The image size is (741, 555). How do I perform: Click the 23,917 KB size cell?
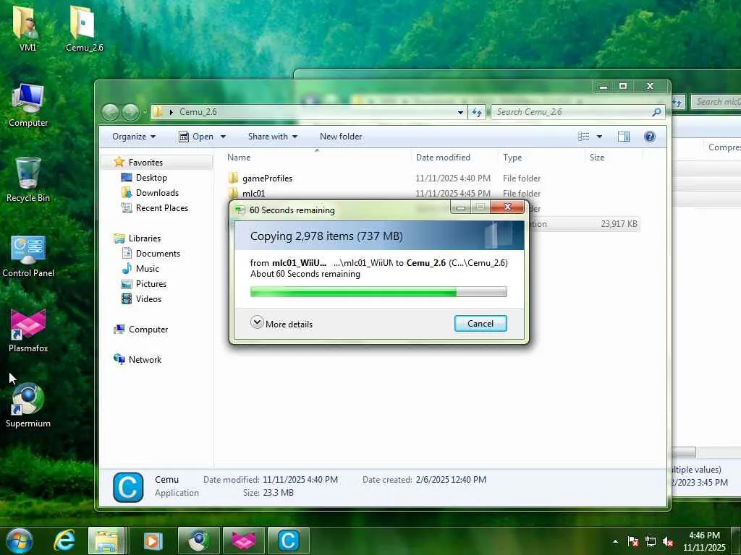[x=619, y=224]
